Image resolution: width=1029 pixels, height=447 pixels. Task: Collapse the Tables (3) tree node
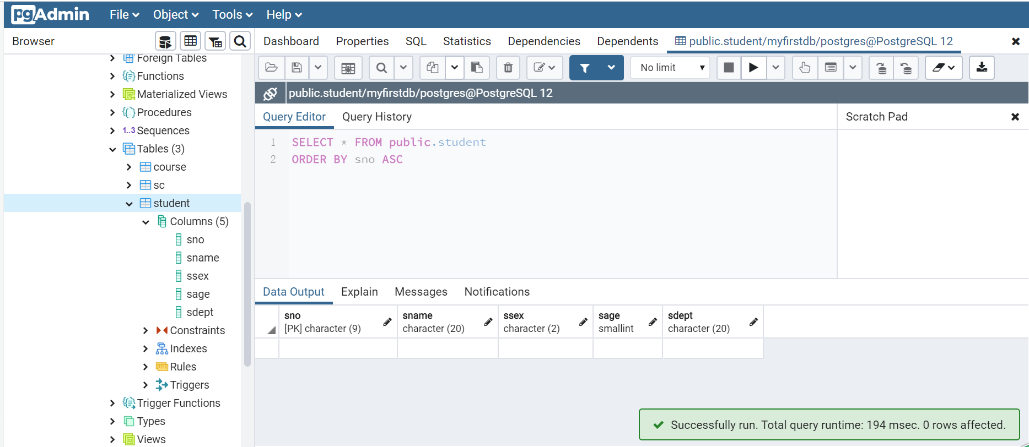tap(112, 149)
